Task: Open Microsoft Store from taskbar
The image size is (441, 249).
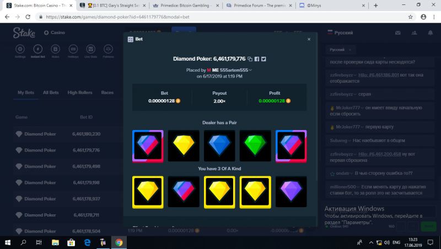Action: 71,242
